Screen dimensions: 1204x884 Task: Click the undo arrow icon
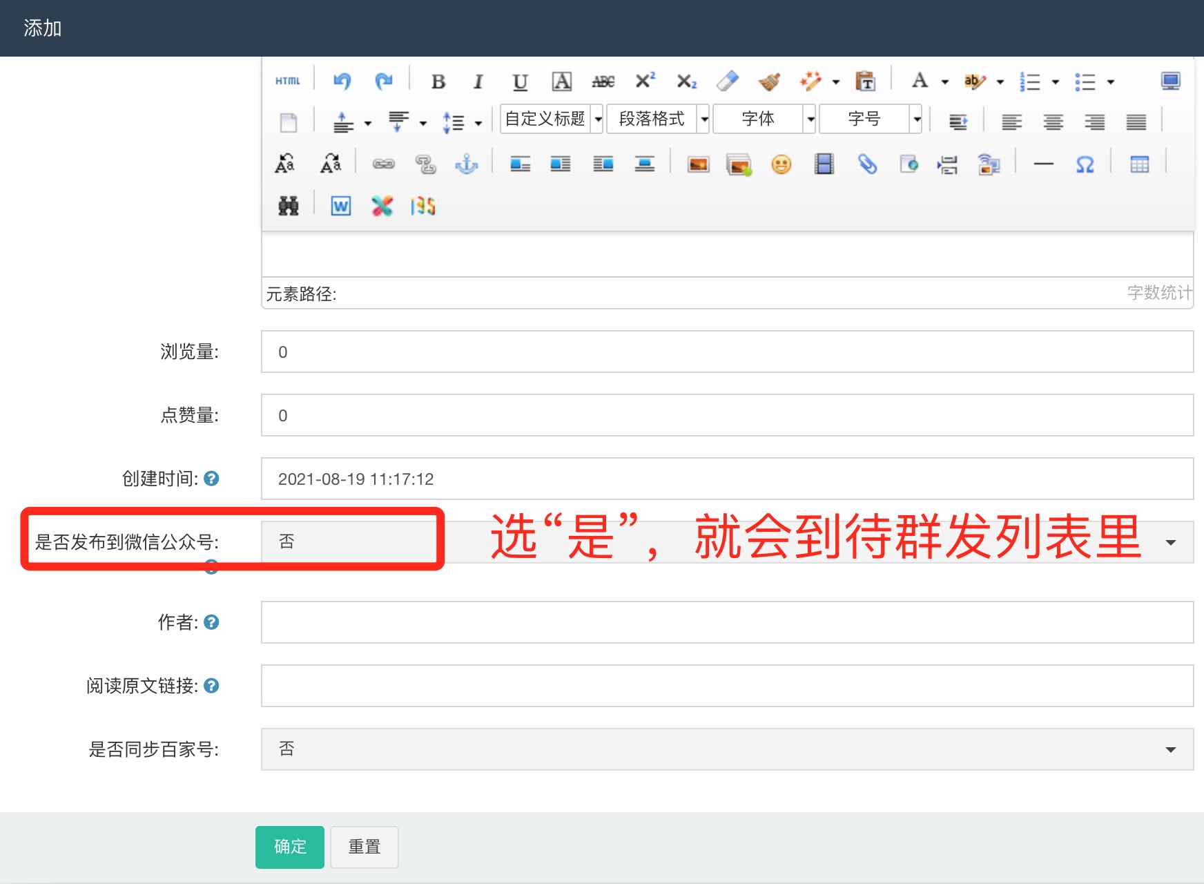(342, 81)
